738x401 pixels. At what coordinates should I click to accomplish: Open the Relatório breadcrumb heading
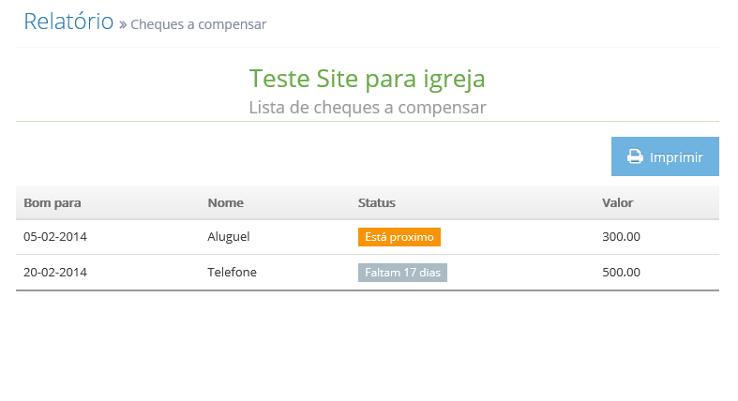point(68,22)
